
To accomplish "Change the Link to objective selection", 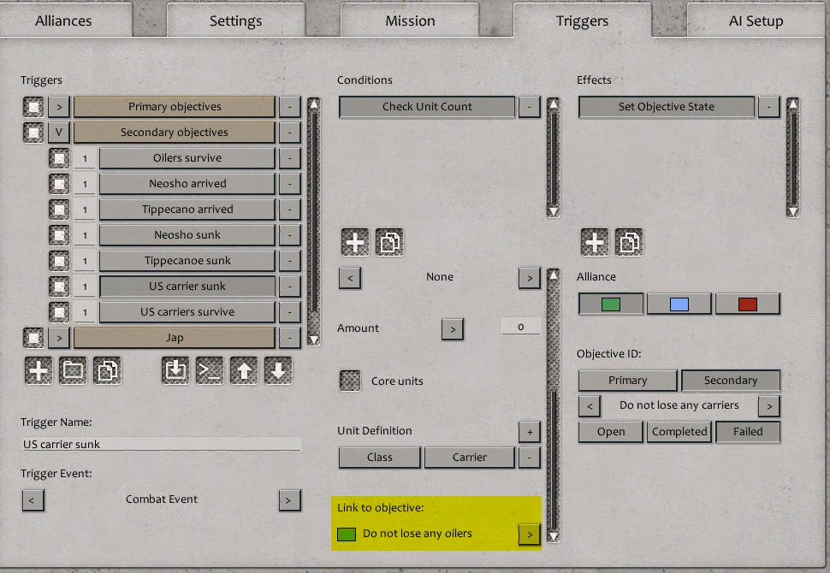I will [530, 535].
